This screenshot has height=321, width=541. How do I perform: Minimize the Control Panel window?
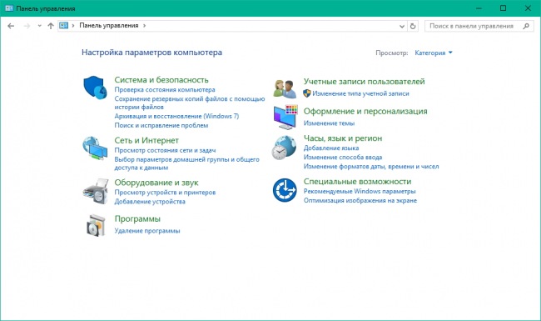[x=479, y=8]
